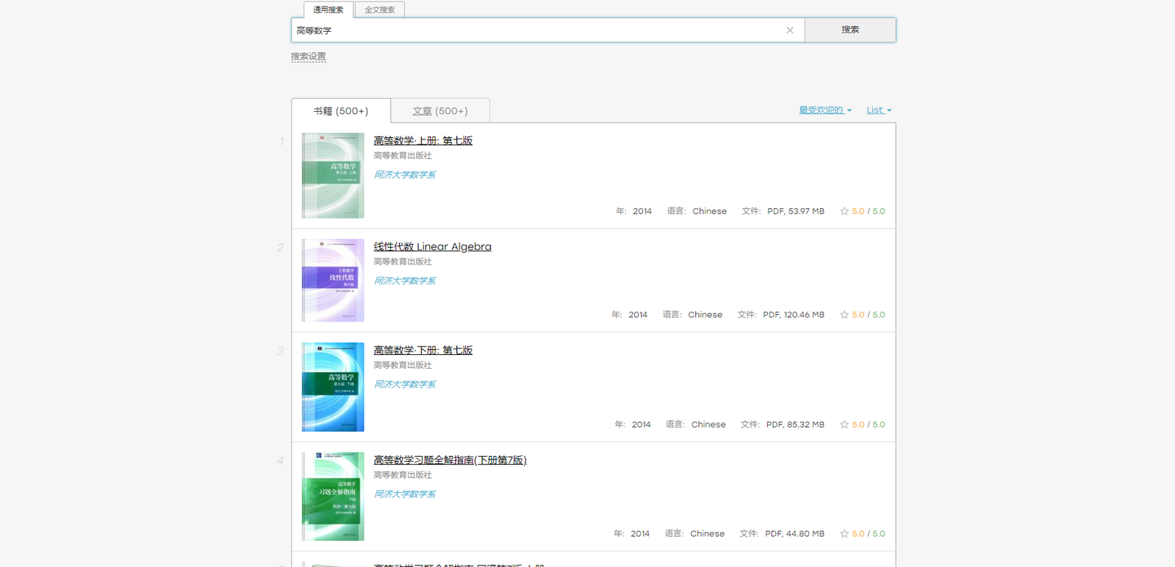Open the 高等数学·上册: 第七版 book link
Viewport: 1175px width, 567px height.
pyautogui.click(x=423, y=140)
